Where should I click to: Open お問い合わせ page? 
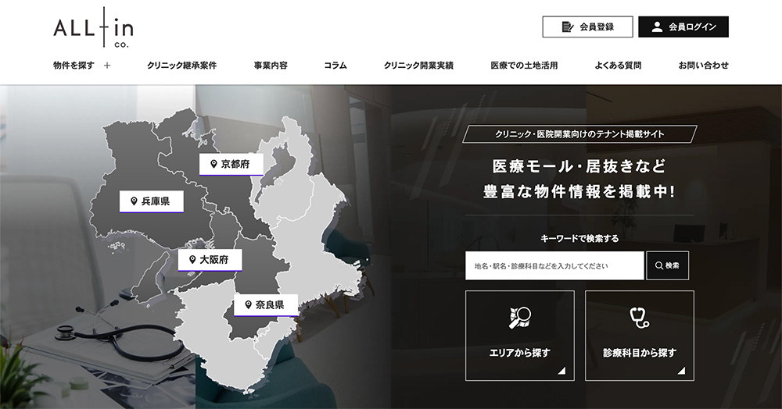(x=703, y=66)
